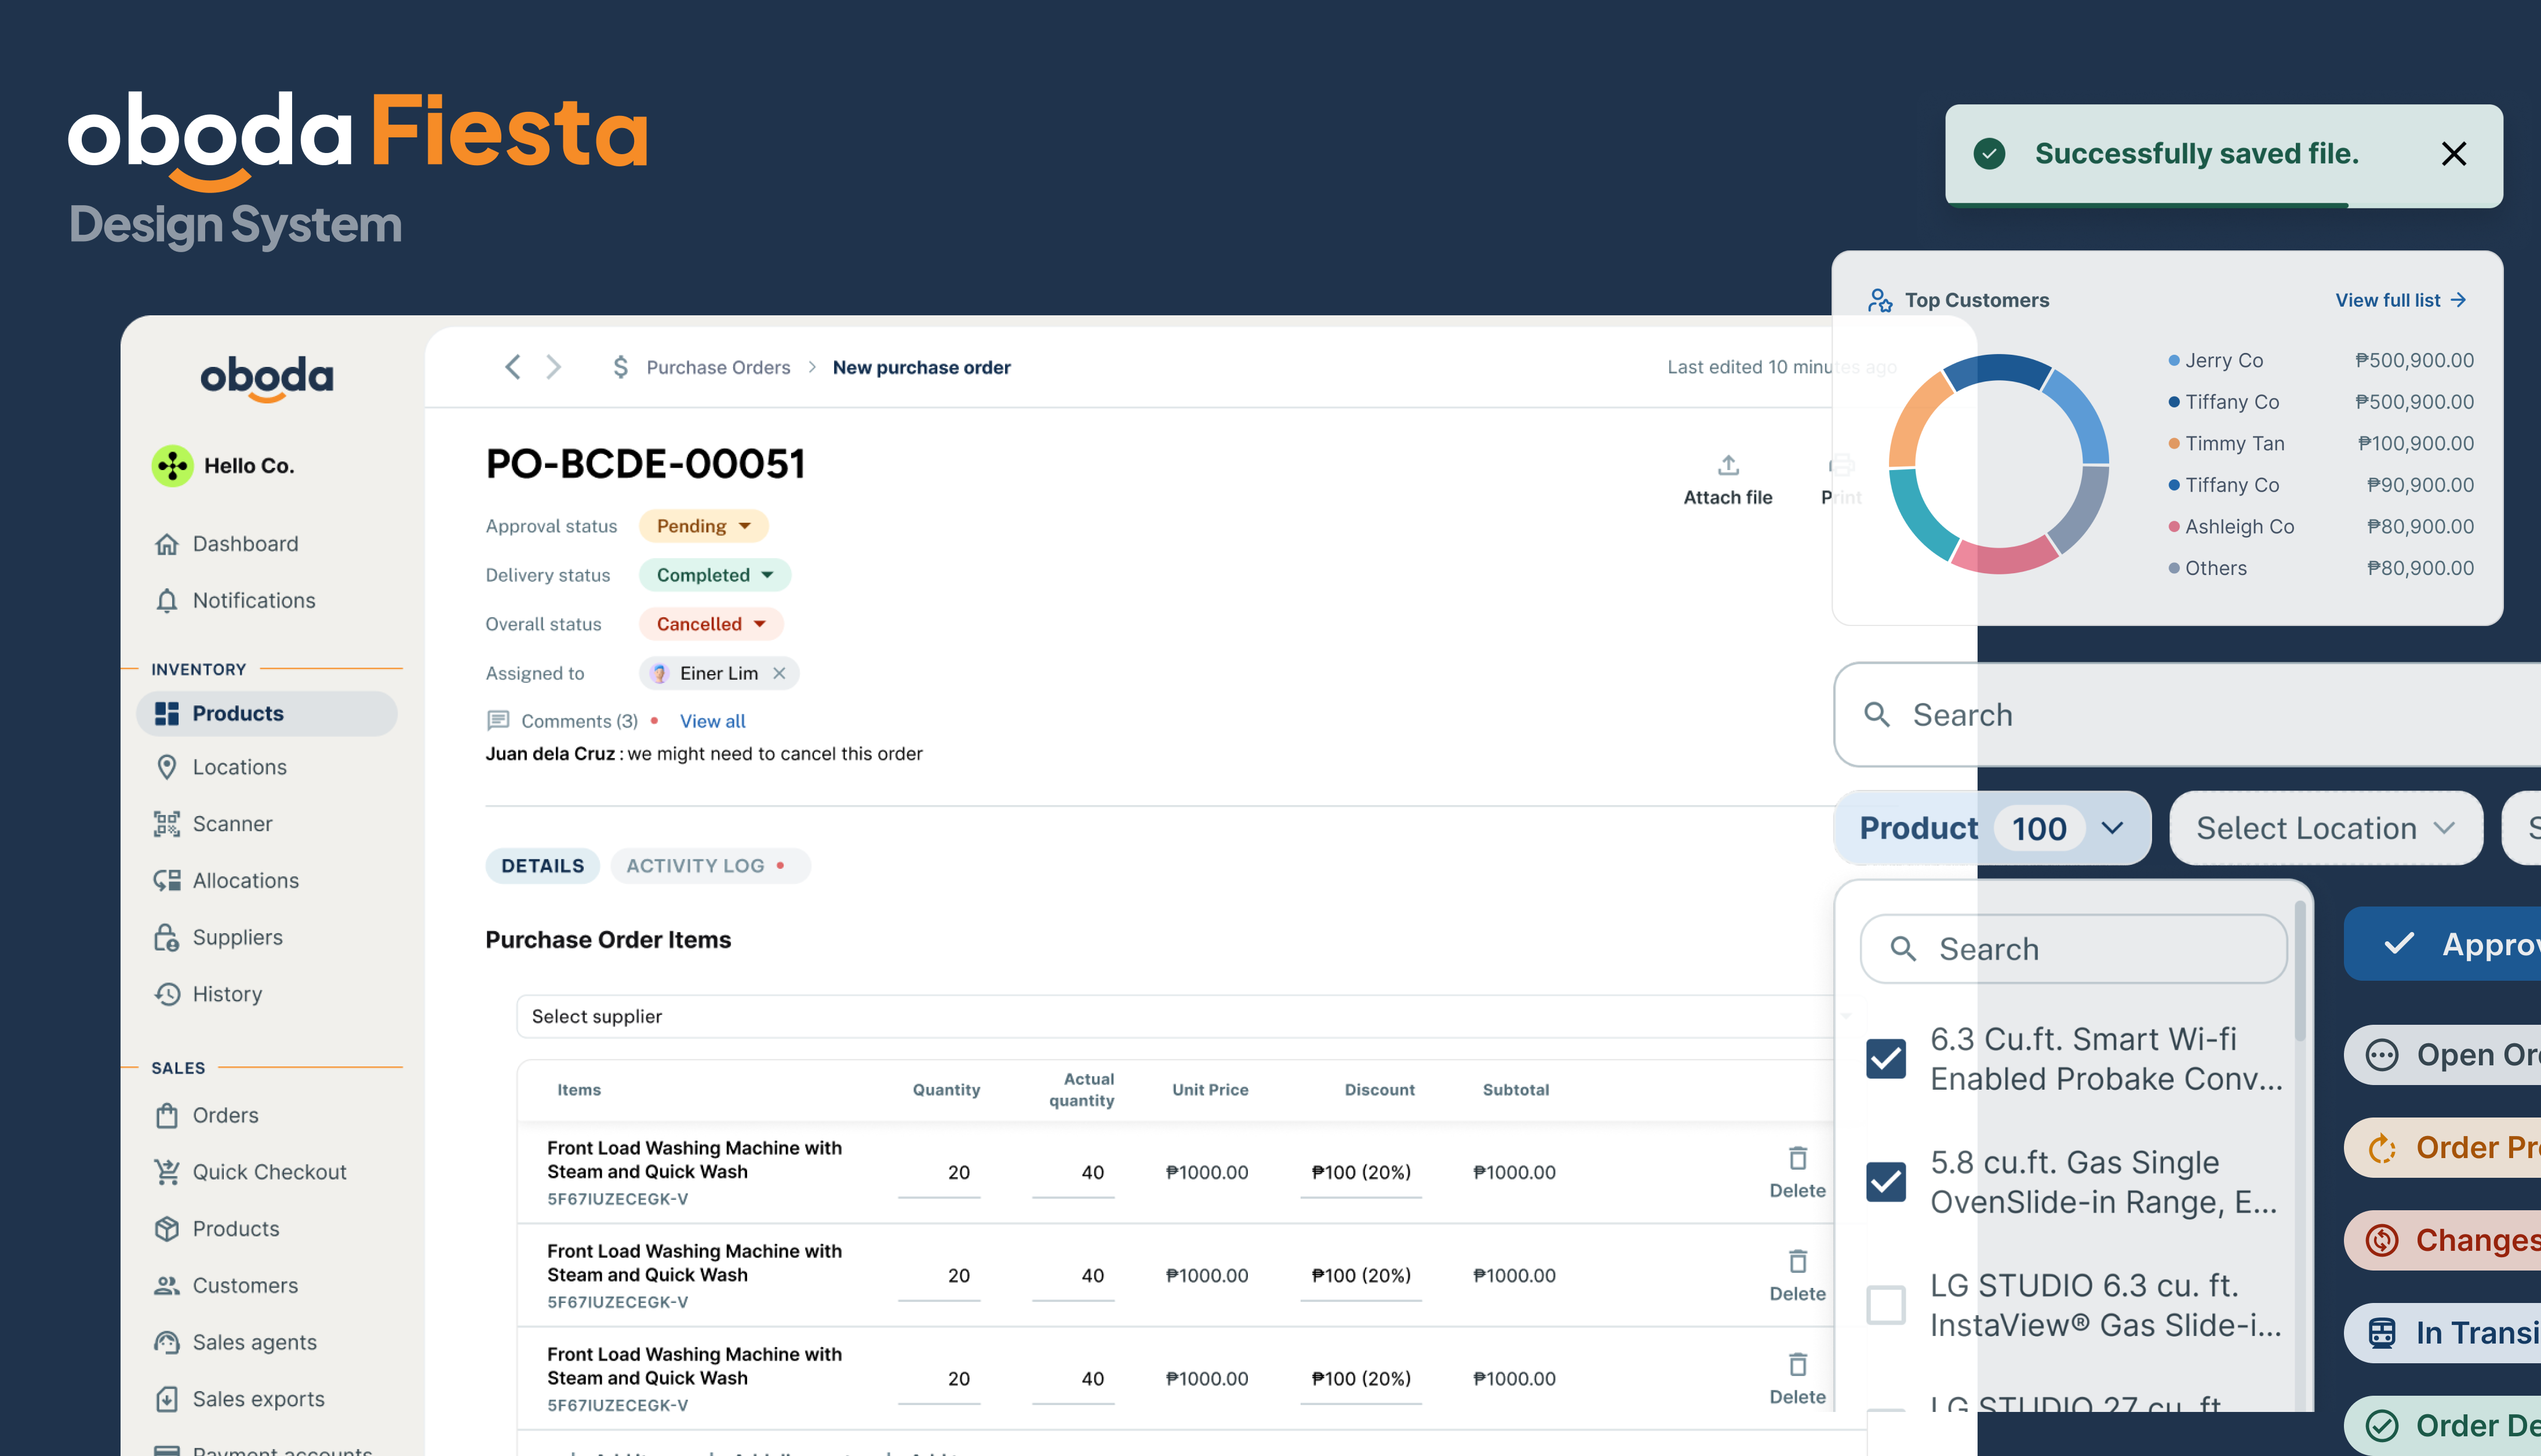
Task: Delete the first purchase order item row
Action: point(1797,1172)
